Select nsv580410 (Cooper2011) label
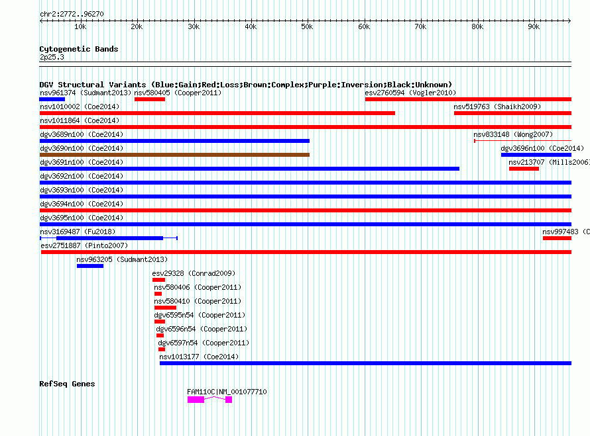This screenshot has width=590, height=436. [198, 301]
